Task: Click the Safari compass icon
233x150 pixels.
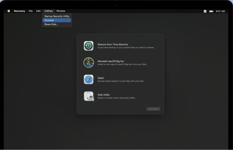Action: point(89,79)
